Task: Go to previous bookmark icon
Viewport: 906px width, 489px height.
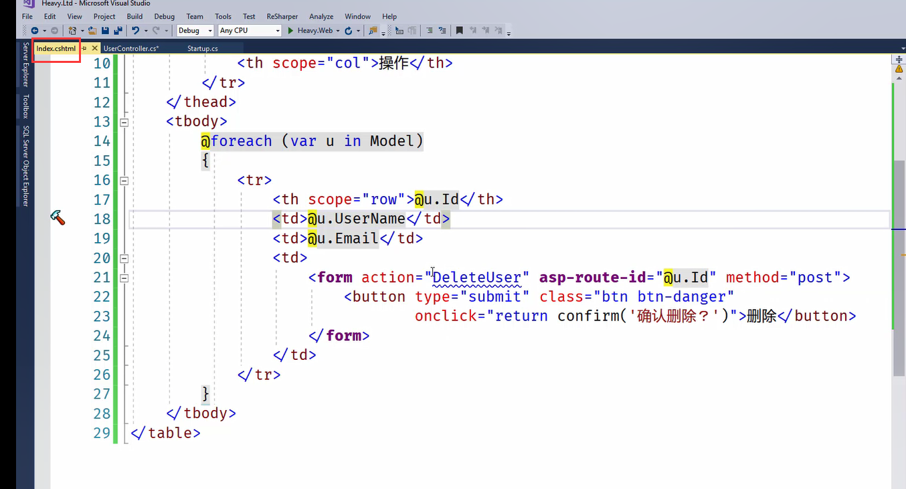Action: pos(473,30)
